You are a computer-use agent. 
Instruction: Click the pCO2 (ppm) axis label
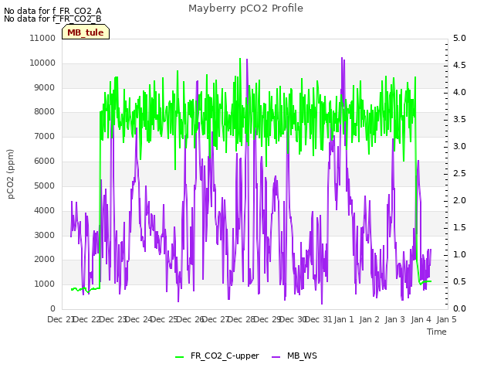(11, 174)
